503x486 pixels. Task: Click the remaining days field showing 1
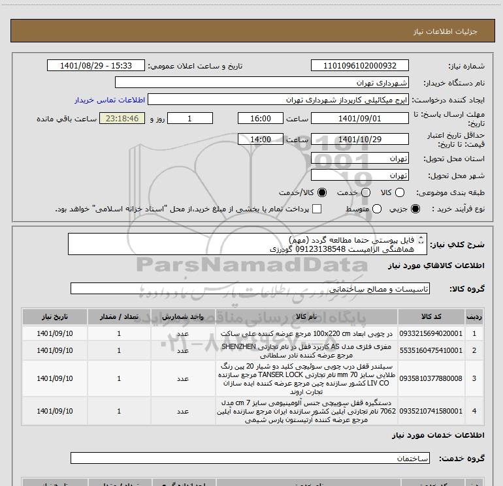pyautogui.click(x=190, y=118)
